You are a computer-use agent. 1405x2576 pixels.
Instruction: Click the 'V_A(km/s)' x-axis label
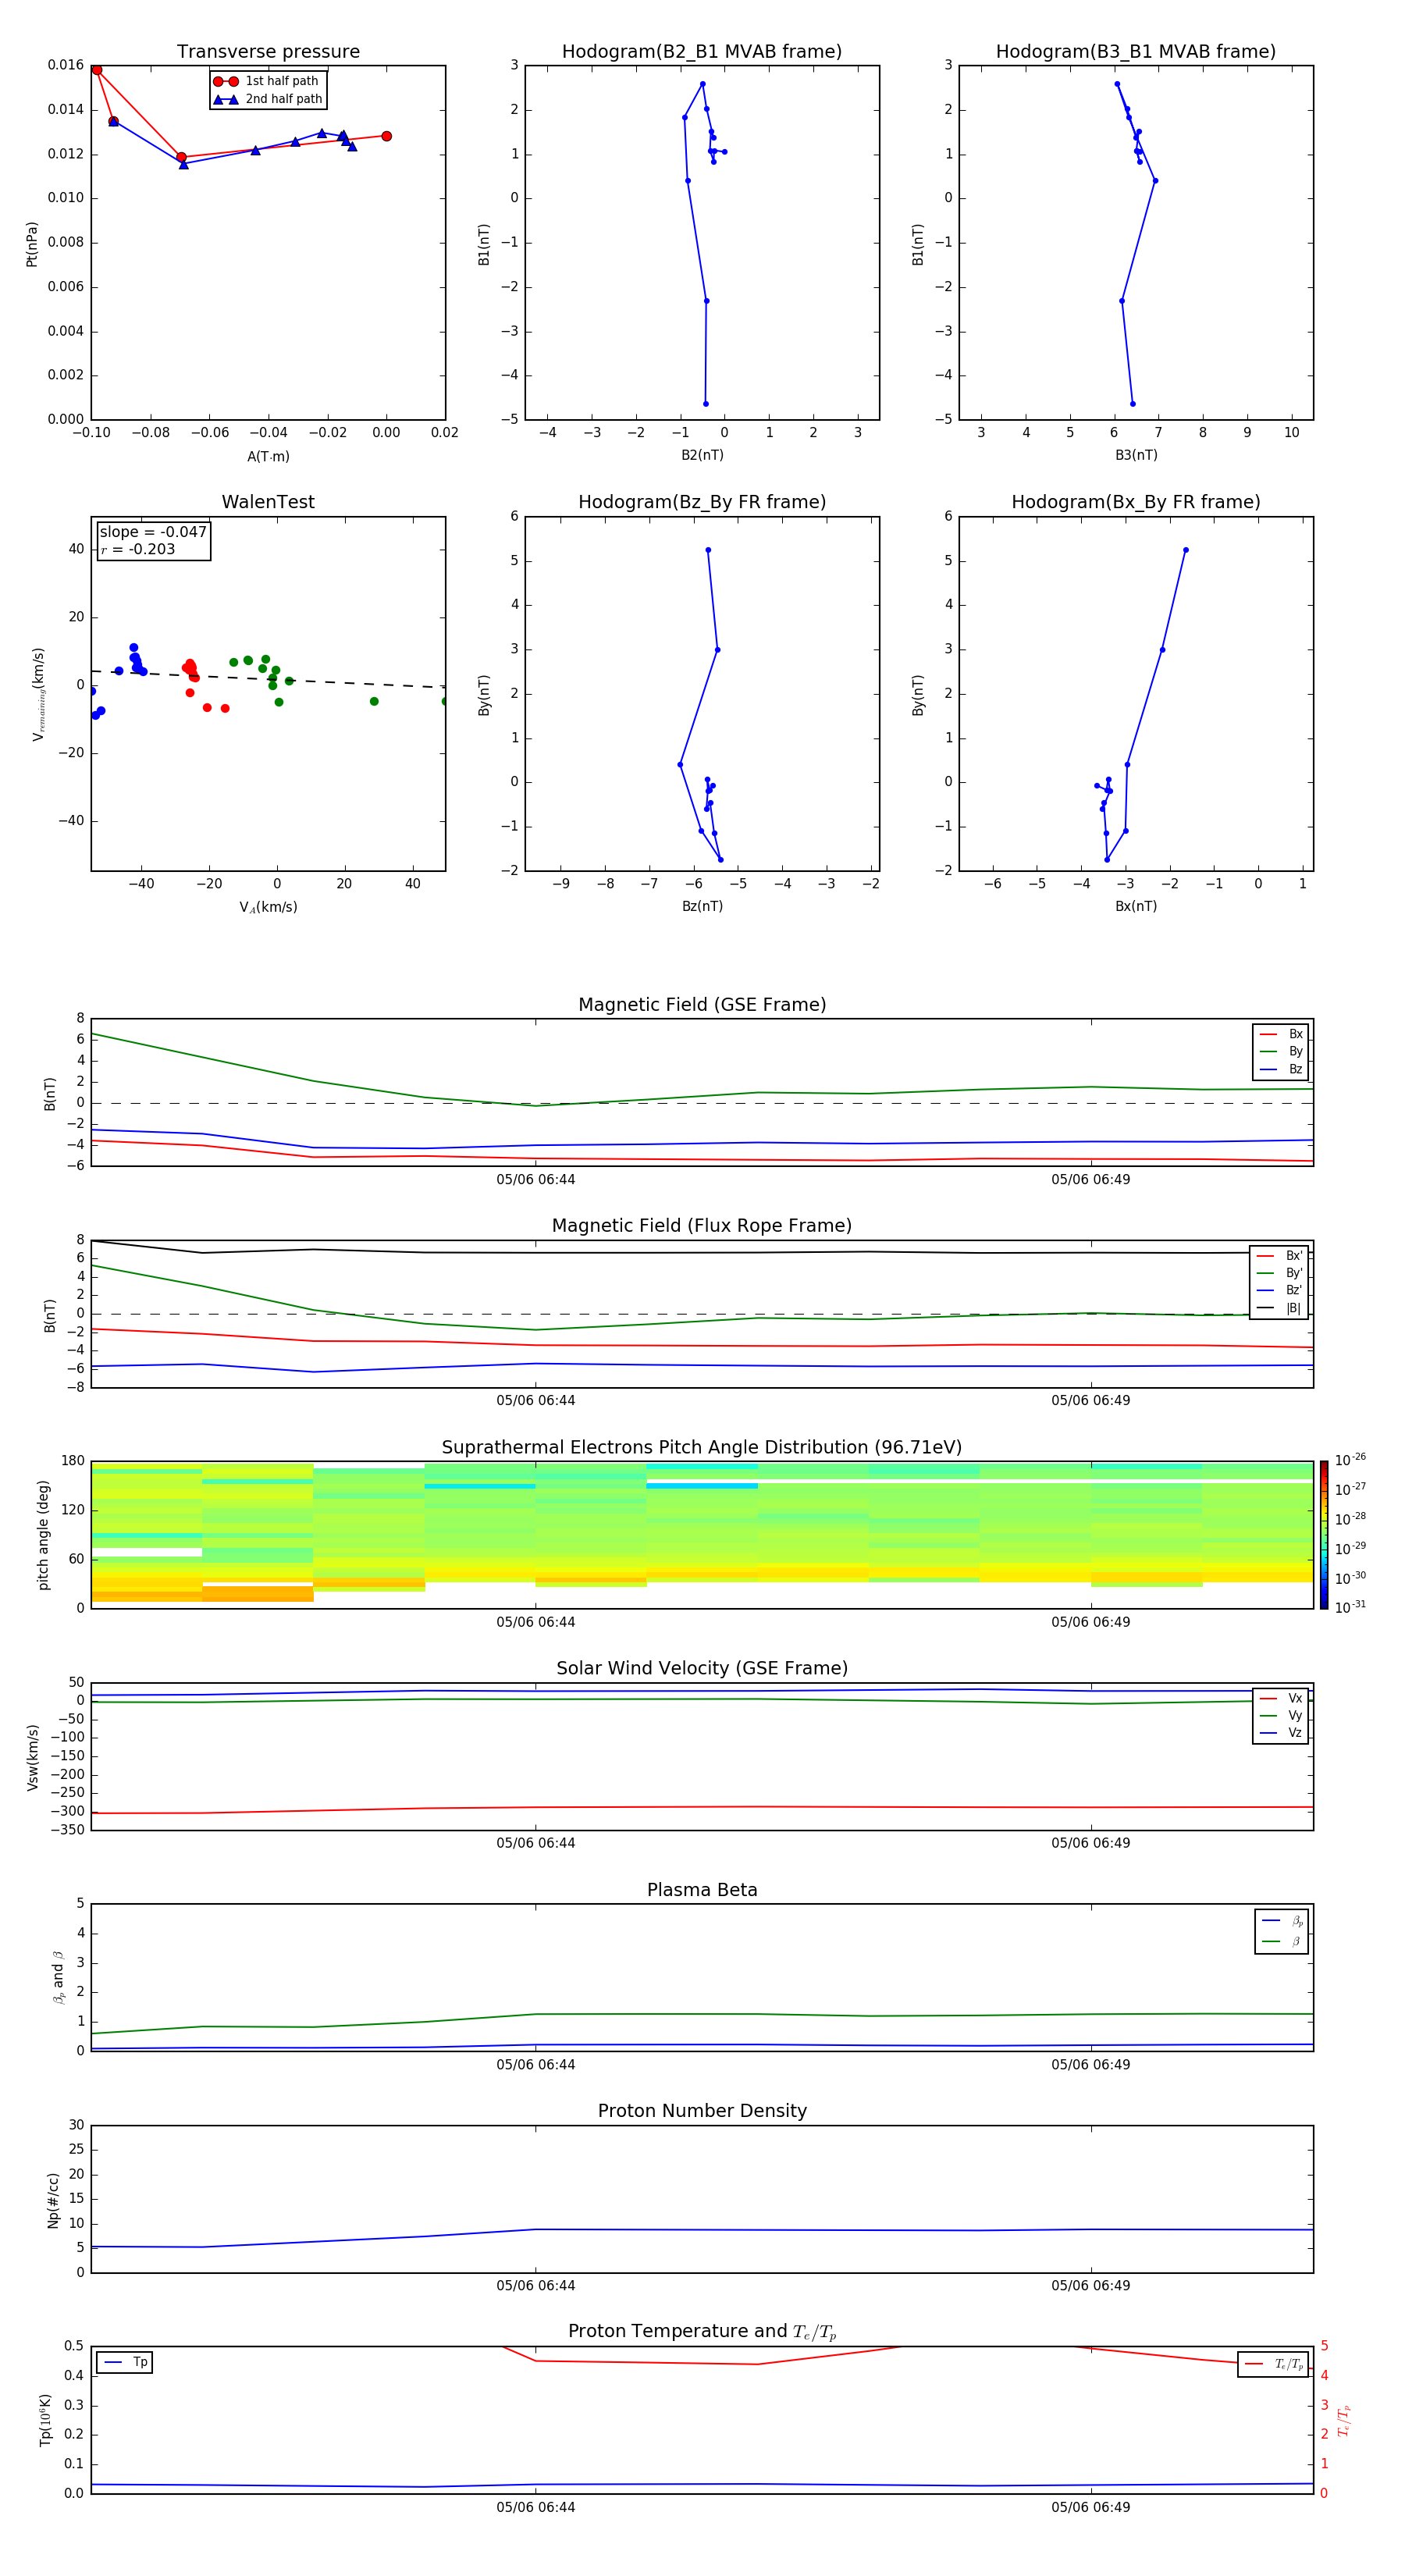[x=268, y=907]
